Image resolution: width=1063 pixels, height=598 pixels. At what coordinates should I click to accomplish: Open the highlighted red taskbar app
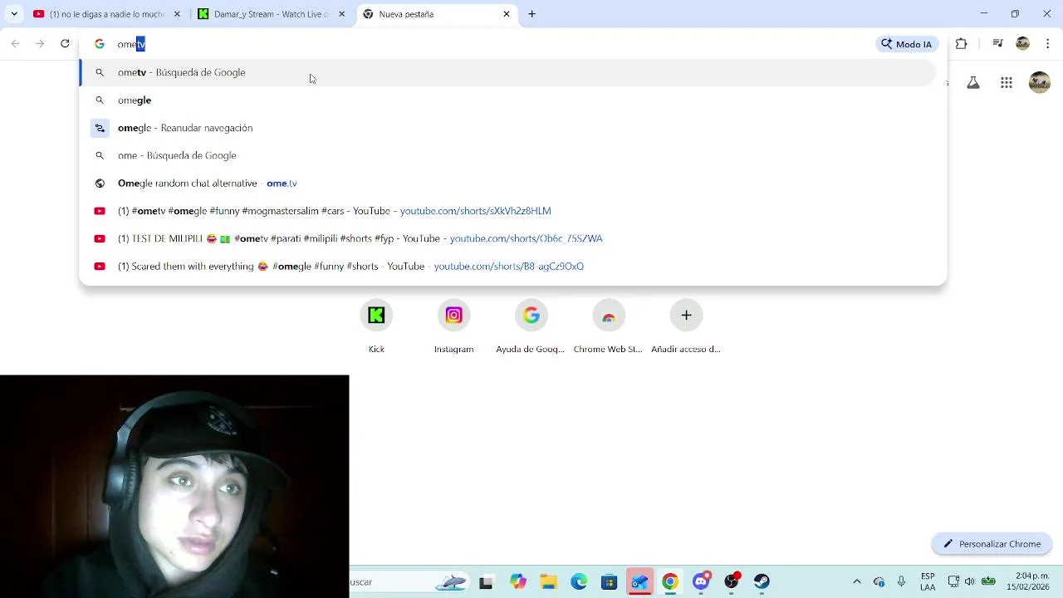(x=639, y=582)
